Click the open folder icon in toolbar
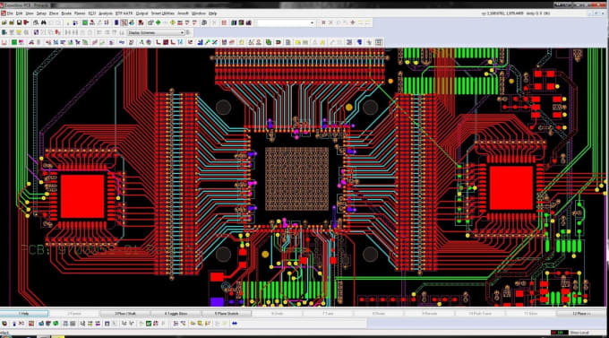The image size is (609, 338). point(4,22)
